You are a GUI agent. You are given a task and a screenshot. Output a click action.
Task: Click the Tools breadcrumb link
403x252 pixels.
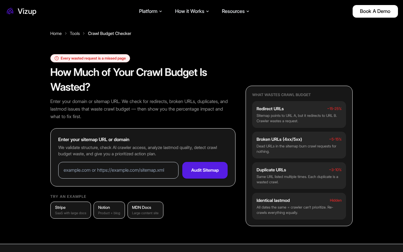[75, 33]
